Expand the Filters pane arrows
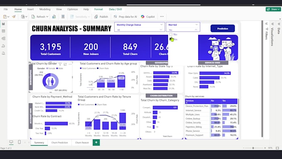This screenshot has width=282, height=159. click(x=266, y=24)
